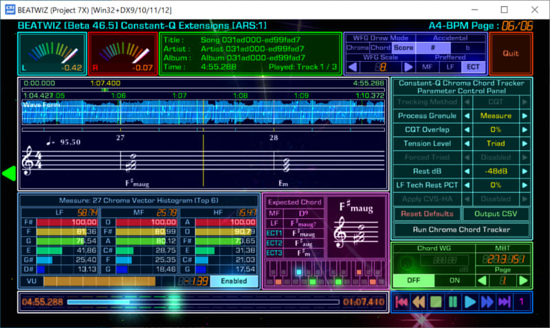The width and height of the screenshot is (550, 328).
Task: Increase CQT Overlap with right arrow
Action: click(525, 130)
